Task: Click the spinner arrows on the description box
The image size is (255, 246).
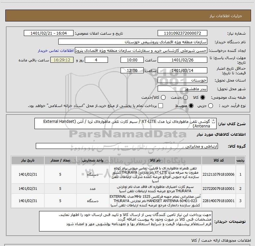Action: [x=214, y=122]
